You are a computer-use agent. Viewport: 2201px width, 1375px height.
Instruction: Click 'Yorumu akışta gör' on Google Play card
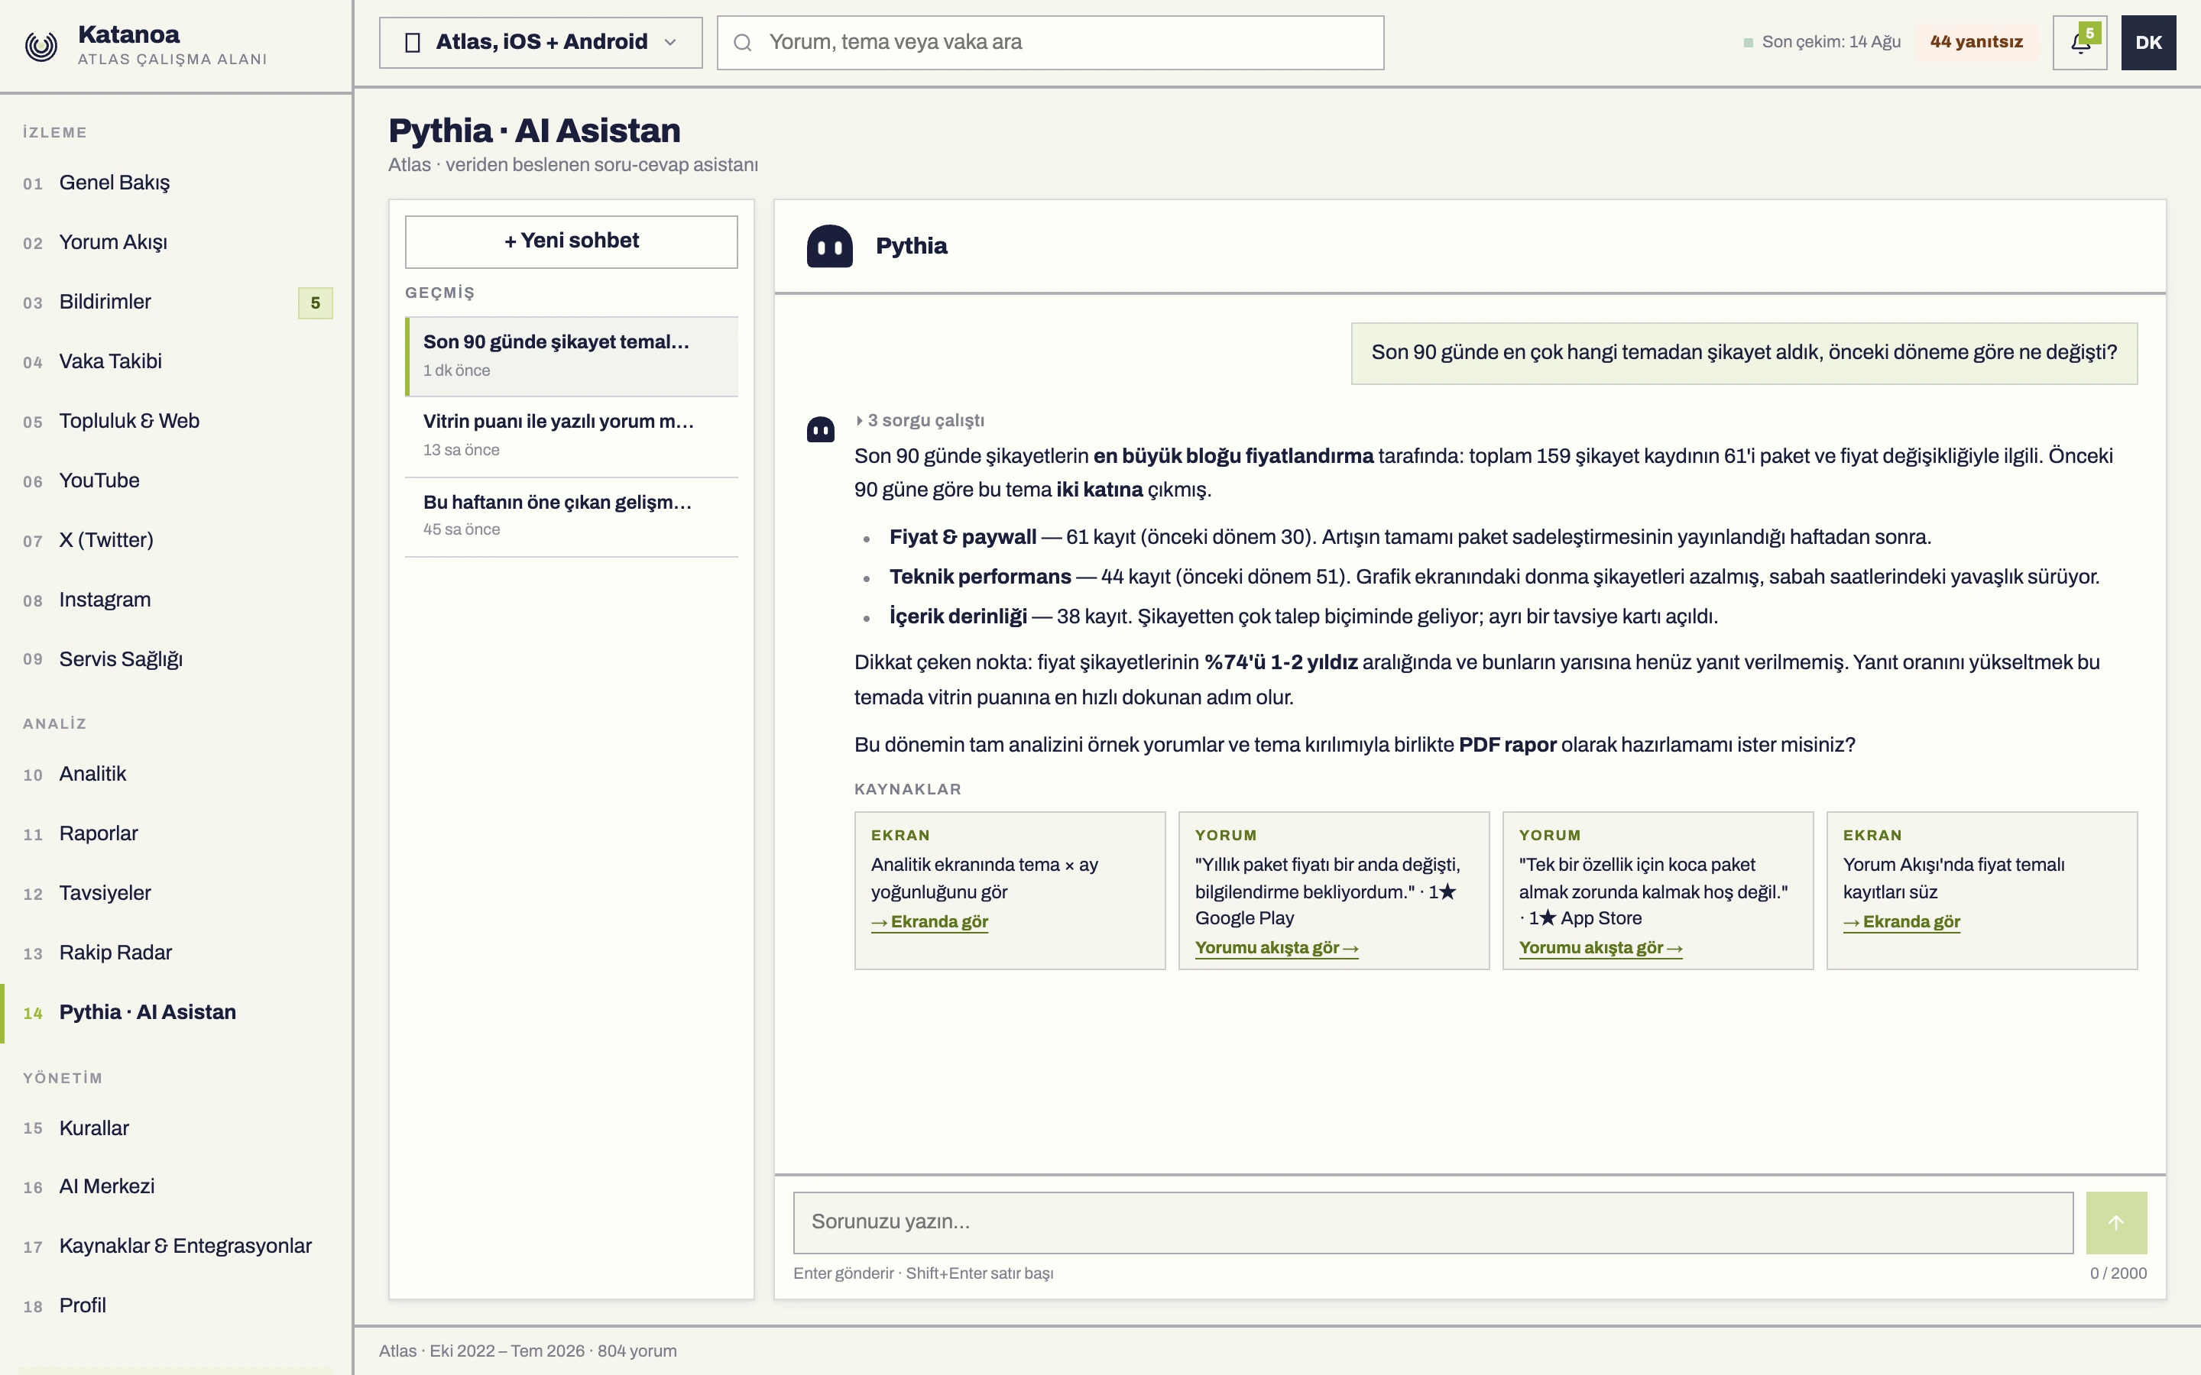pos(1276,949)
